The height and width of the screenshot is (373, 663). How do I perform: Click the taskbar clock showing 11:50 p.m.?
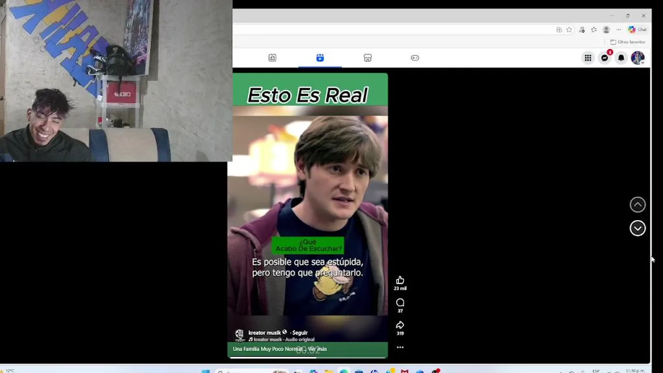[636, 371]
